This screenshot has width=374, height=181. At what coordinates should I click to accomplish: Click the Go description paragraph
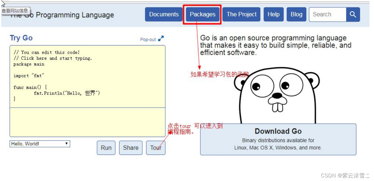[x=276, y=45]
